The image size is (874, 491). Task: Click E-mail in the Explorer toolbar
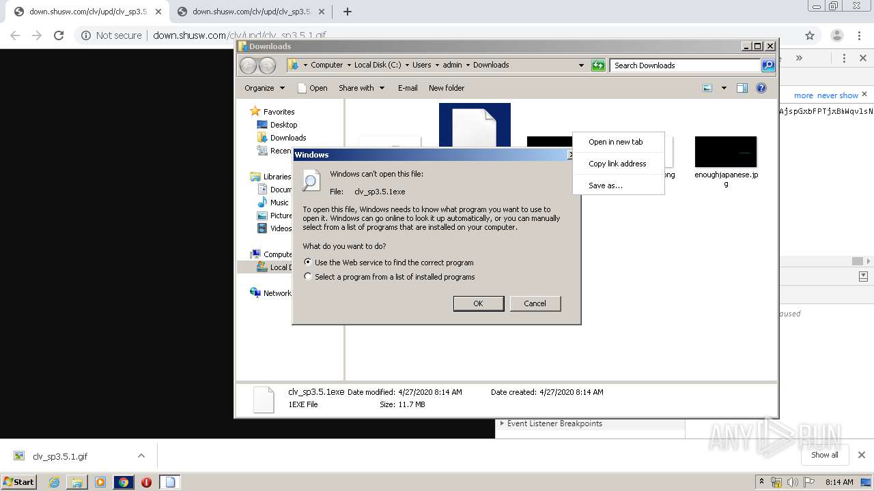[408, 88]
